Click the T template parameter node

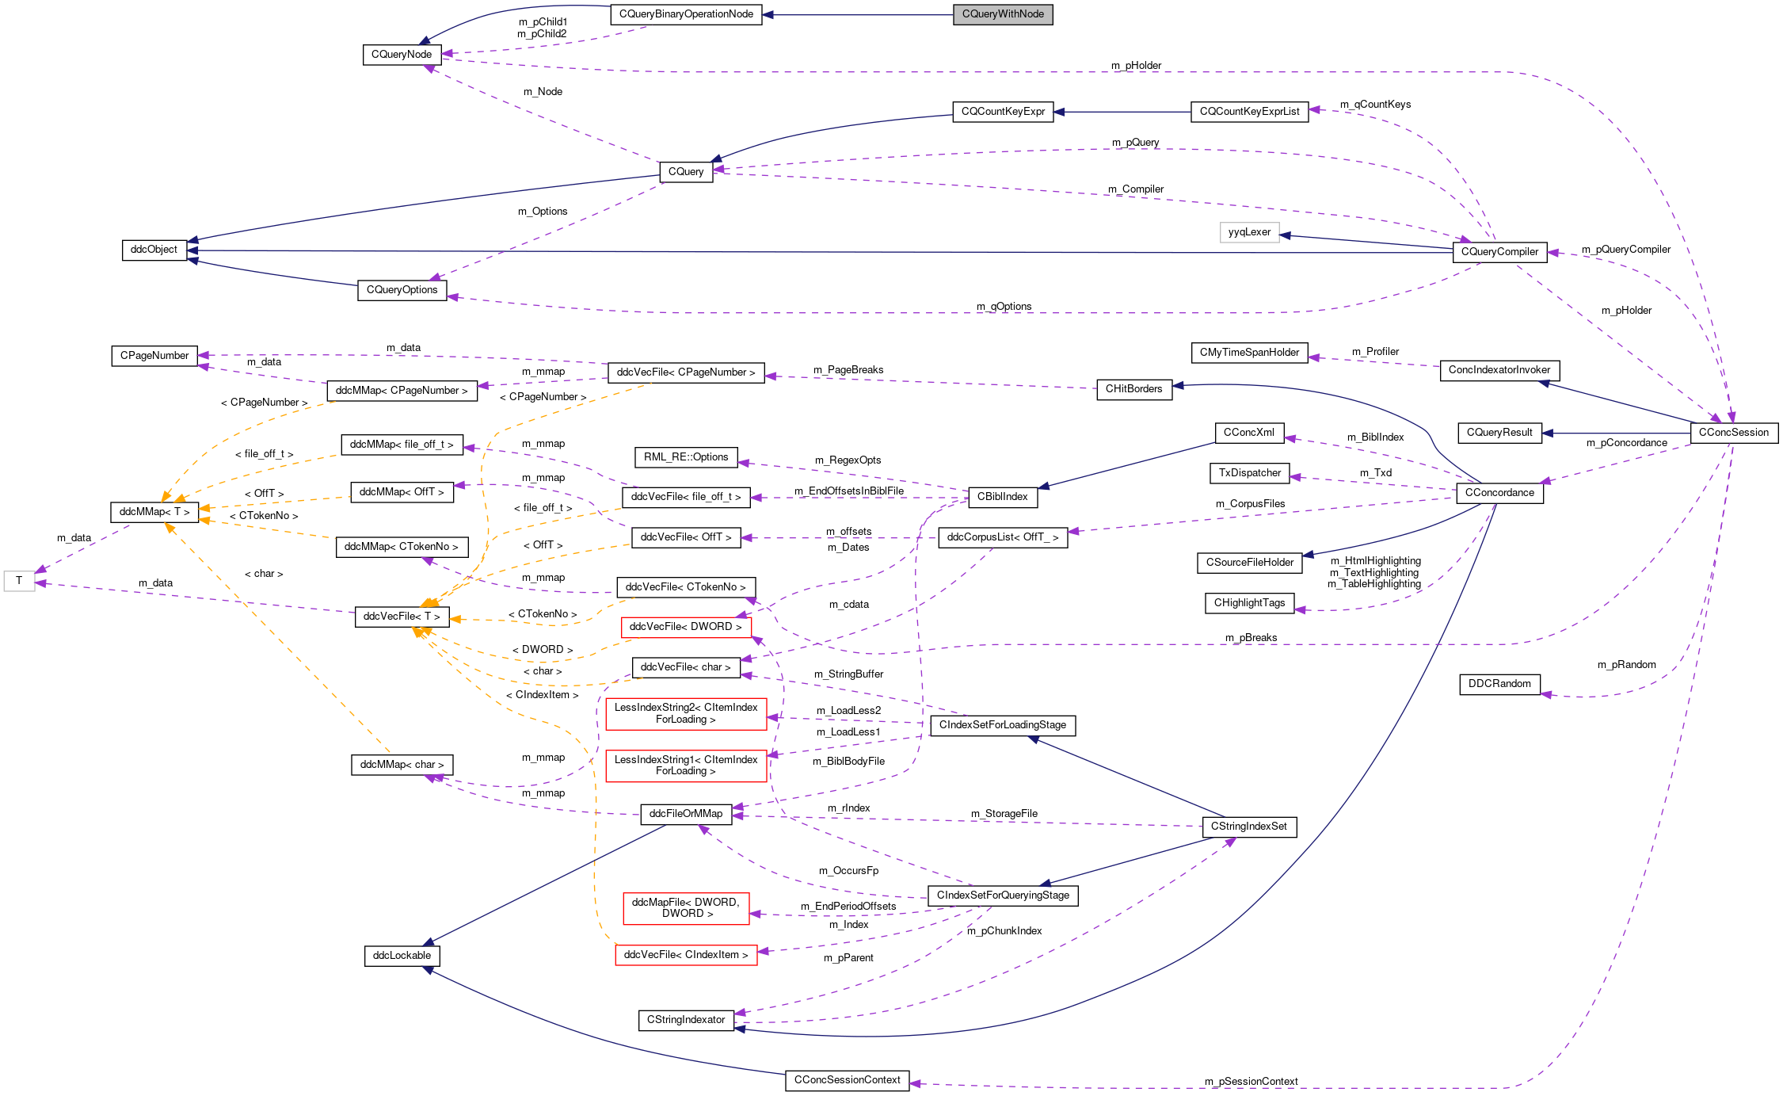coord(19,581)
